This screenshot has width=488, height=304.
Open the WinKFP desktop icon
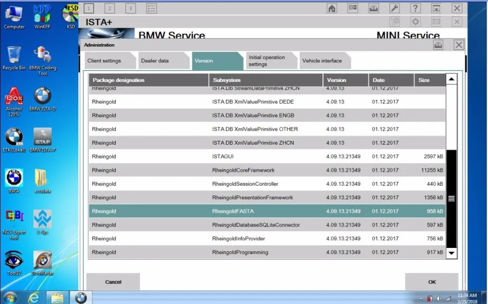click(42, 17)
